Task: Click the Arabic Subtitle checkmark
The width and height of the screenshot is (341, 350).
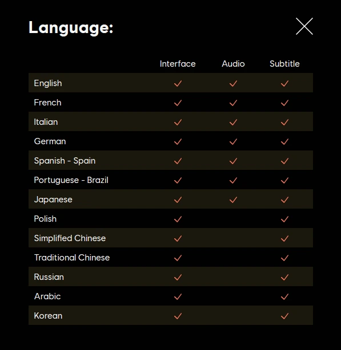Action: click(284, 296)
